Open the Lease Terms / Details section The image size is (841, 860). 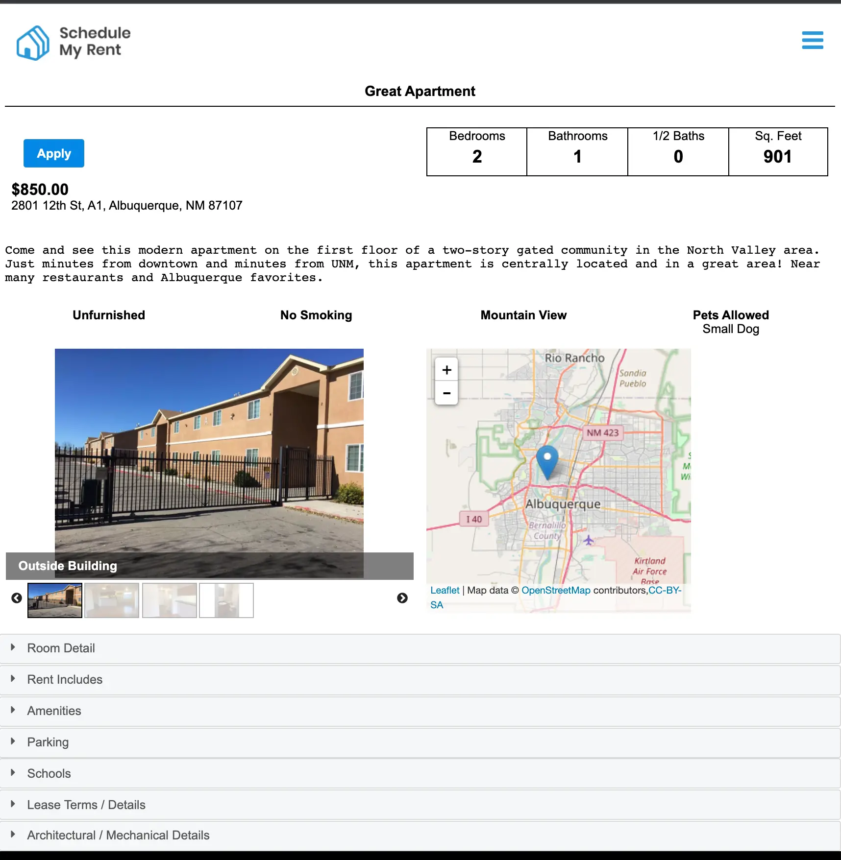(x=86, y=805)
